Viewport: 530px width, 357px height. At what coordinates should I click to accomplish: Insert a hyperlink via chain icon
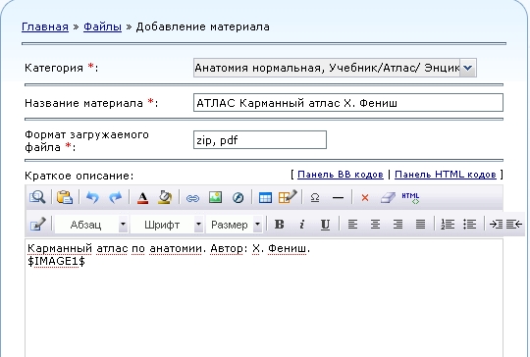tap(192, 198)
